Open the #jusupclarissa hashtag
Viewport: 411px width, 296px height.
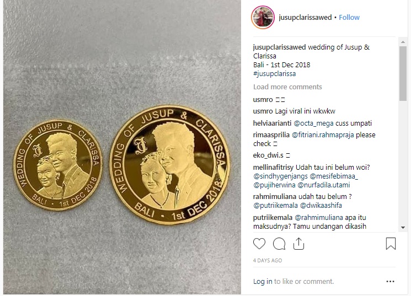click(274, 74)
